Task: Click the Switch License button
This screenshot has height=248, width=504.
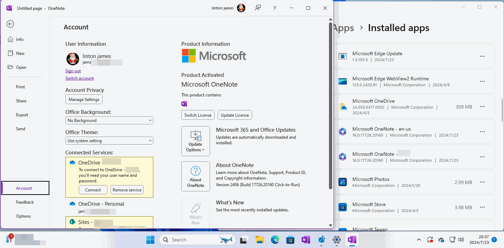Action: point(198,115)
